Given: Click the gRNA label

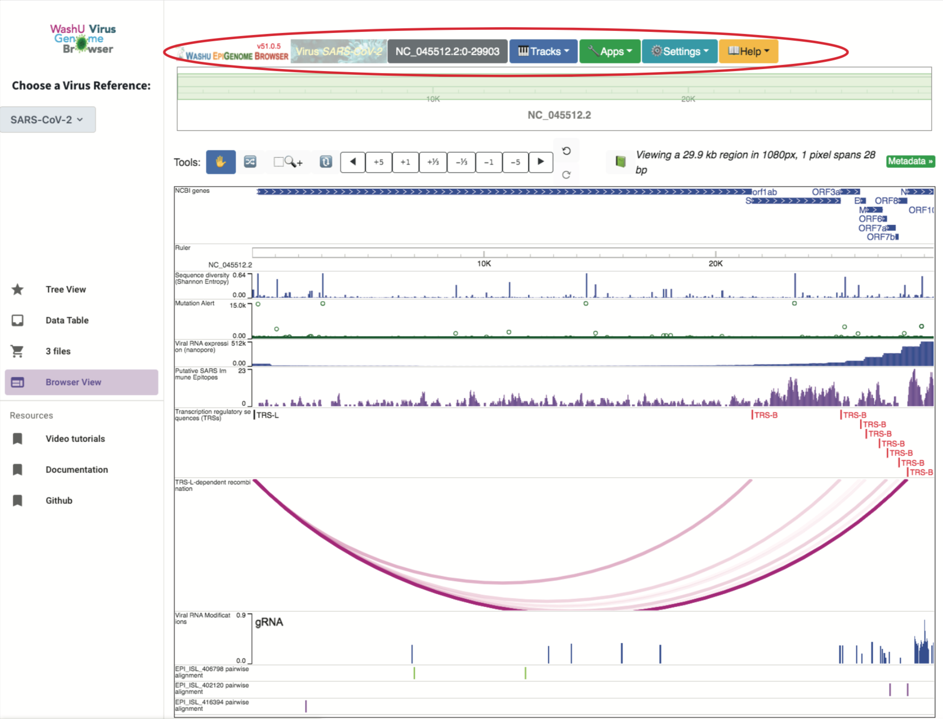Looking at the screenshot, I should coord(269,622).
